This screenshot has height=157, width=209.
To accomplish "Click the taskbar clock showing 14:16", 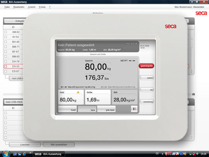I will [204, 154].
